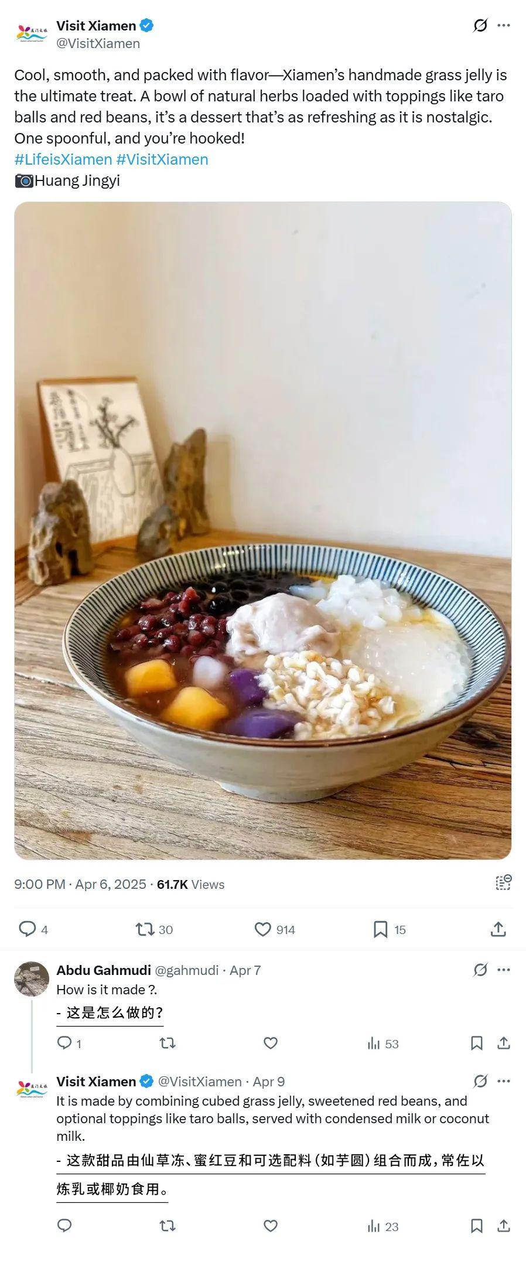This screenshot has width=526, height=1265.
Task: Open the #LifeisXiamen hashtag
Action: coord(63,159)
